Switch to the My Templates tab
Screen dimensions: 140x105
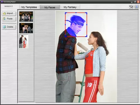(29, 7)
